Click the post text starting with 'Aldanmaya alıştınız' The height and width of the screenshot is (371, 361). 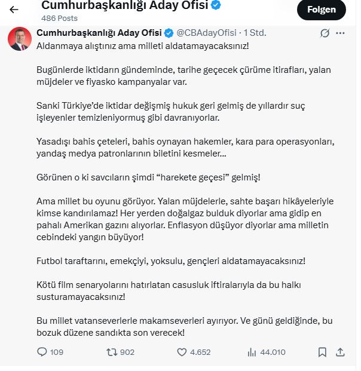point(143,45)
